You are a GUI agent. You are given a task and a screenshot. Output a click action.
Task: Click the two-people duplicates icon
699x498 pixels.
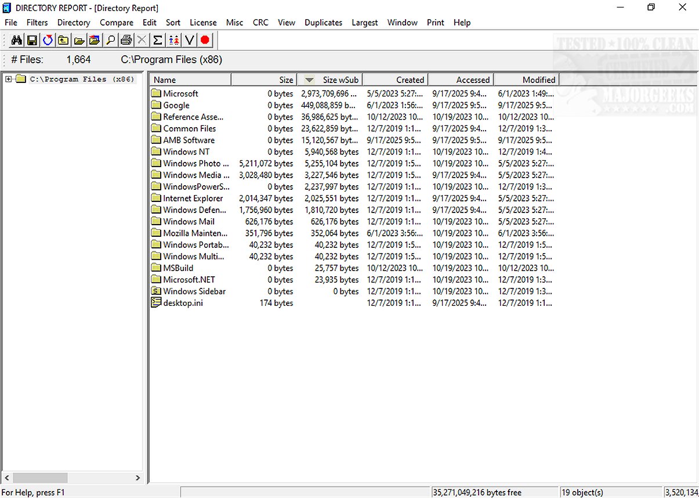pos(173,41)
